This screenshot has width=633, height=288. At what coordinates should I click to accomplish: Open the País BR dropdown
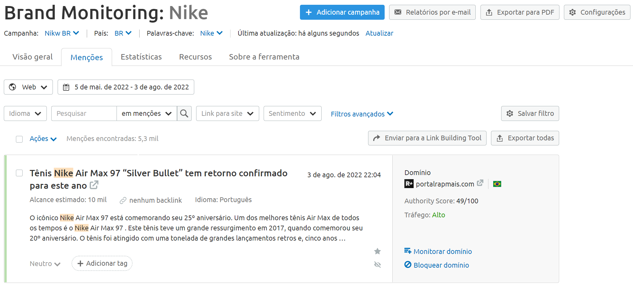[123, 33]
